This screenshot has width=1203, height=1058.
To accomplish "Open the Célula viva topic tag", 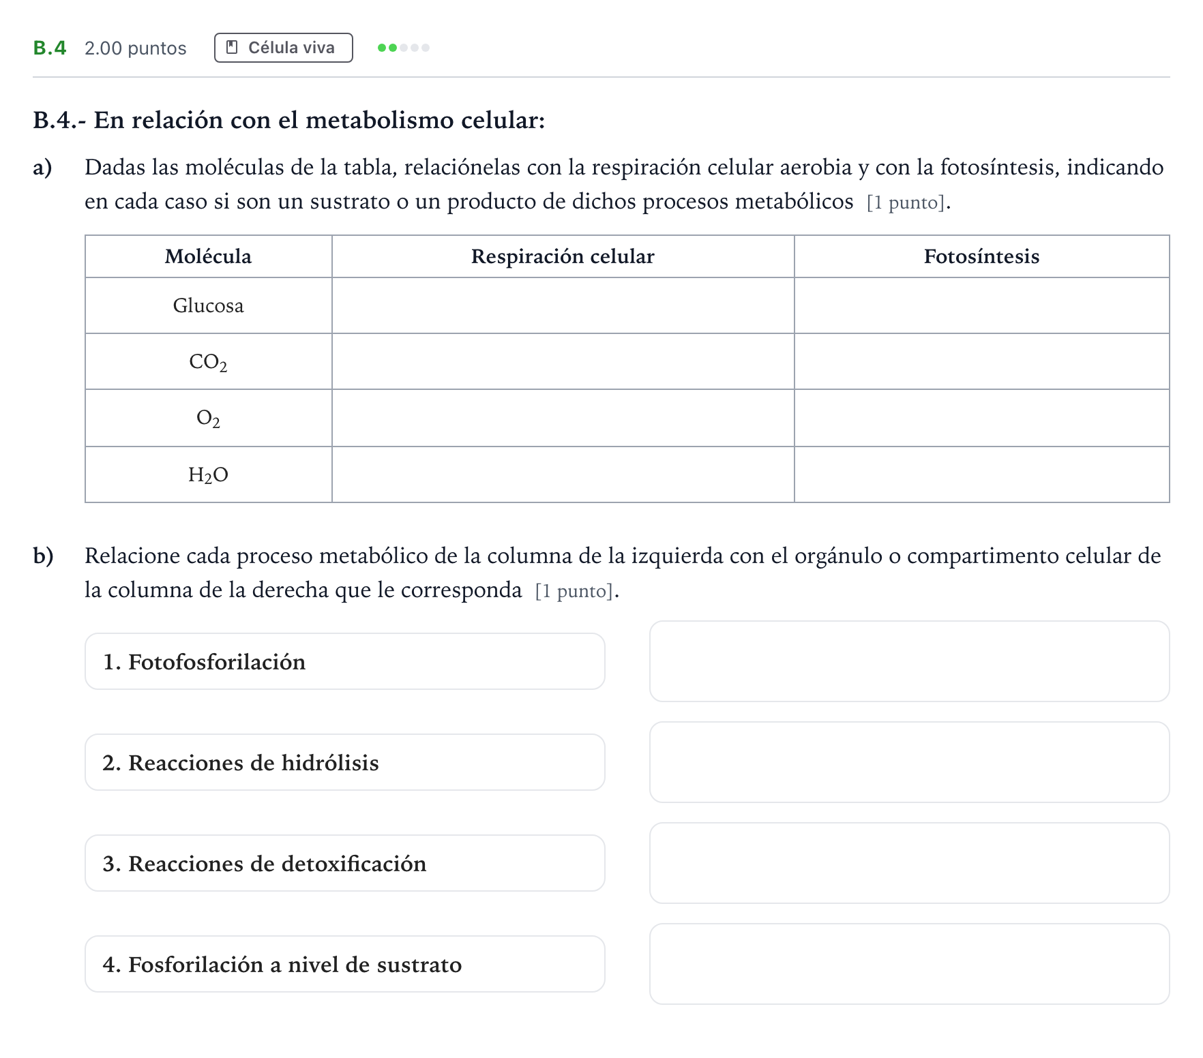I will (284, 48).
